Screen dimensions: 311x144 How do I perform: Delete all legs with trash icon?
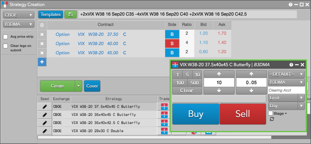[x=42, y=25]
